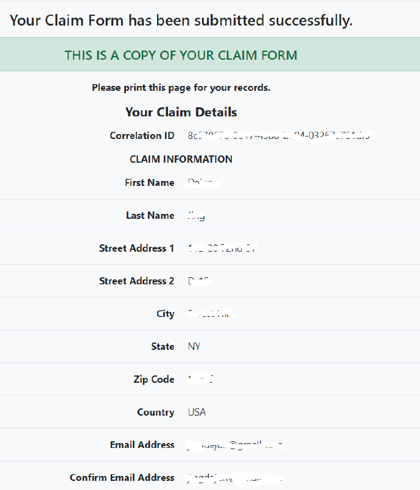The height and width of the screenshot is (490, 420).
Task: Click the Last Name label
Action: 150,215
